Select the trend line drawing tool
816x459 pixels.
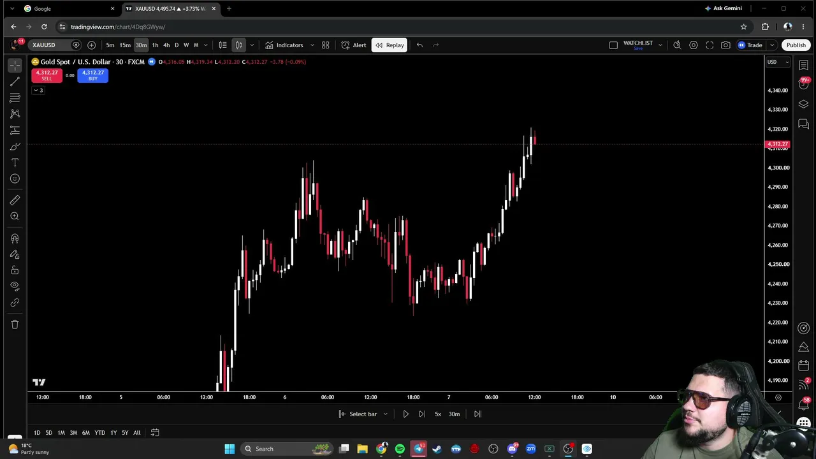pyautogui.click(x=15, y=82)
